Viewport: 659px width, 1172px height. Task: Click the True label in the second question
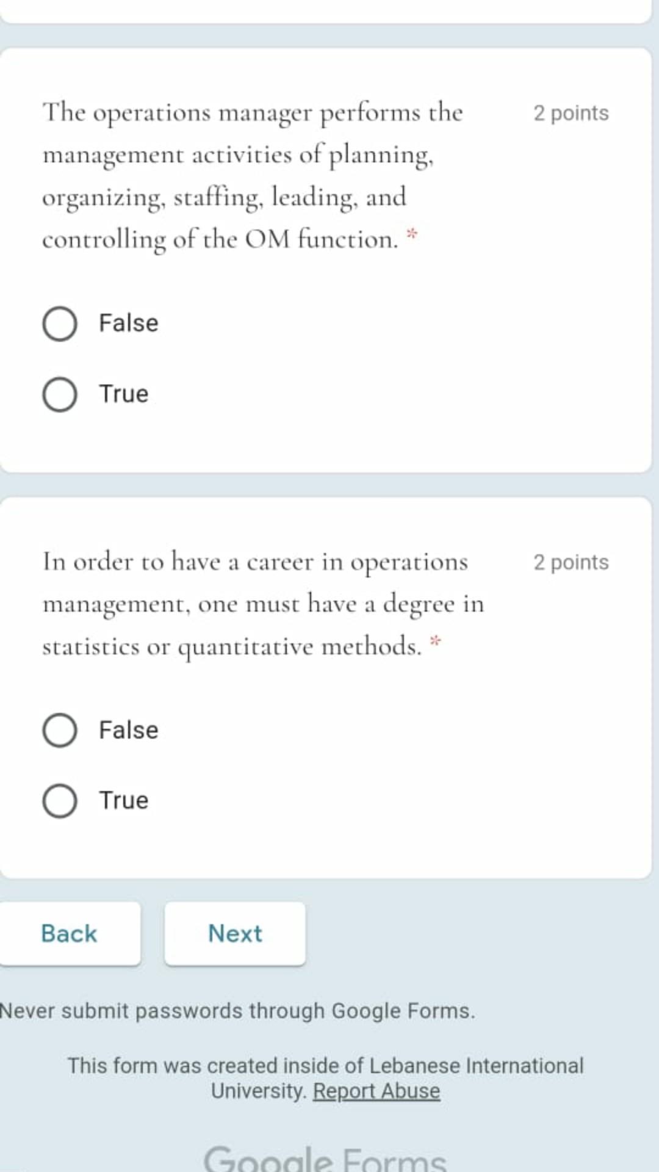123,800
